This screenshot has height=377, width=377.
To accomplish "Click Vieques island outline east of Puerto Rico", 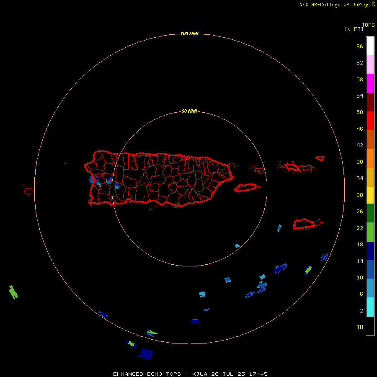I will tap(247, 188).
